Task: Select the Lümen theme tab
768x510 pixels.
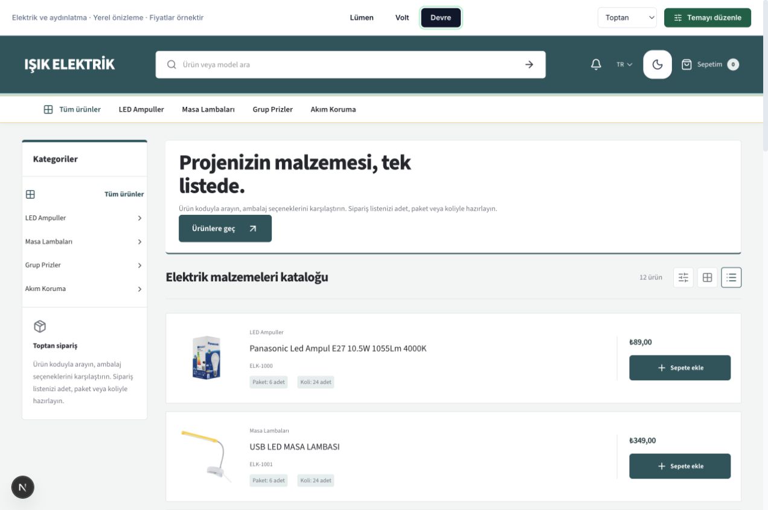Action: pos(362,18)
